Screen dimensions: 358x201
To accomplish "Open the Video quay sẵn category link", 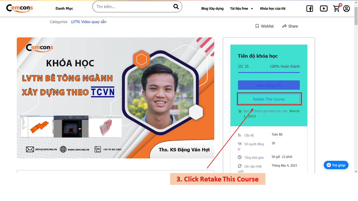I will (x=94, y=22).
